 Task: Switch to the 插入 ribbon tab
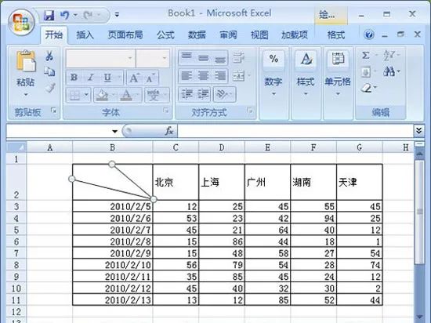click(x=85, y=35)
